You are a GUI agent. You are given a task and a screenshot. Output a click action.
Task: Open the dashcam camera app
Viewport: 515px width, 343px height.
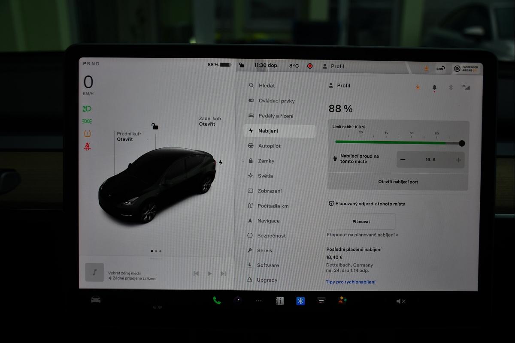pyautogui.click(x=238, y=301)
